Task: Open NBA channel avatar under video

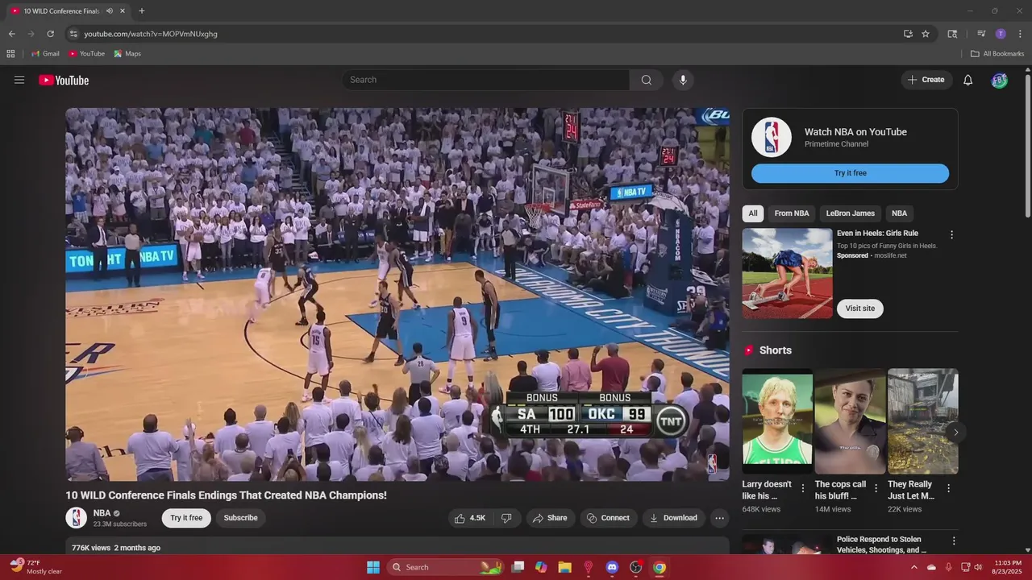Action: pos(77,518)
